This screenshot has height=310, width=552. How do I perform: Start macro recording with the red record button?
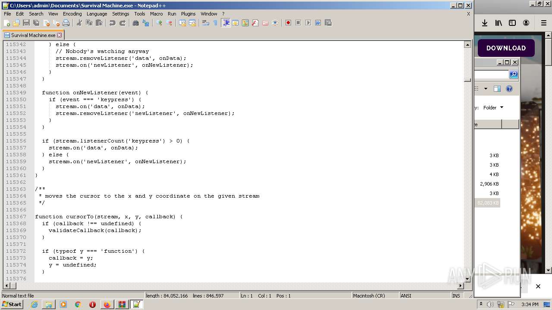[289, 23]
